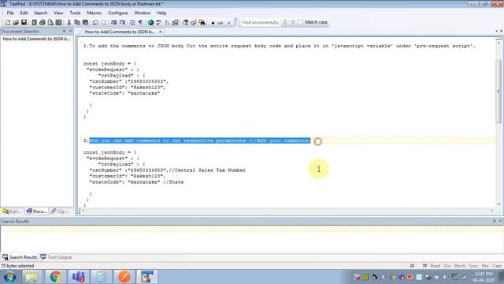Open the Edit menu
504x284 pixels.
(24, 13)
